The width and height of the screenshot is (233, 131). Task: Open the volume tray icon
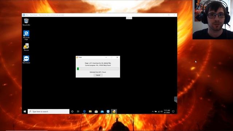tap(162, 111)
